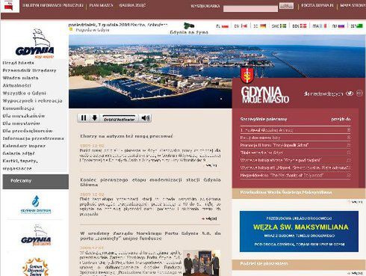Click arrow icon beside first recommended item
The image size is (366, 276).
[349, 129]
